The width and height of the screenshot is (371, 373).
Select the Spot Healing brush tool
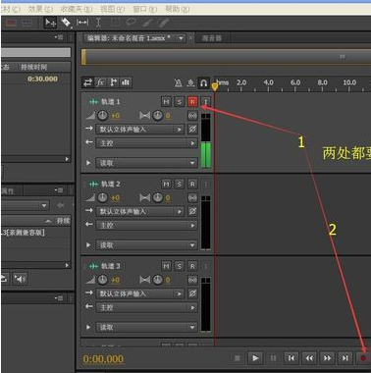[164, 23]
